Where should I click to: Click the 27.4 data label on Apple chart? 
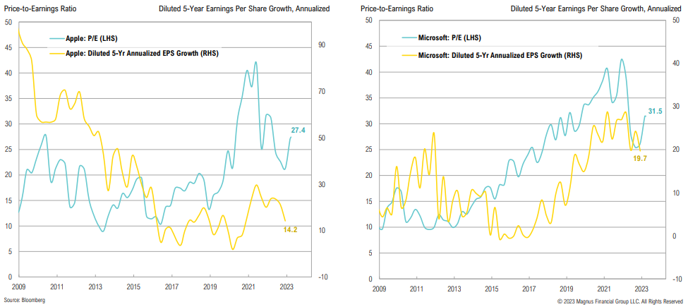click(298, 131)
